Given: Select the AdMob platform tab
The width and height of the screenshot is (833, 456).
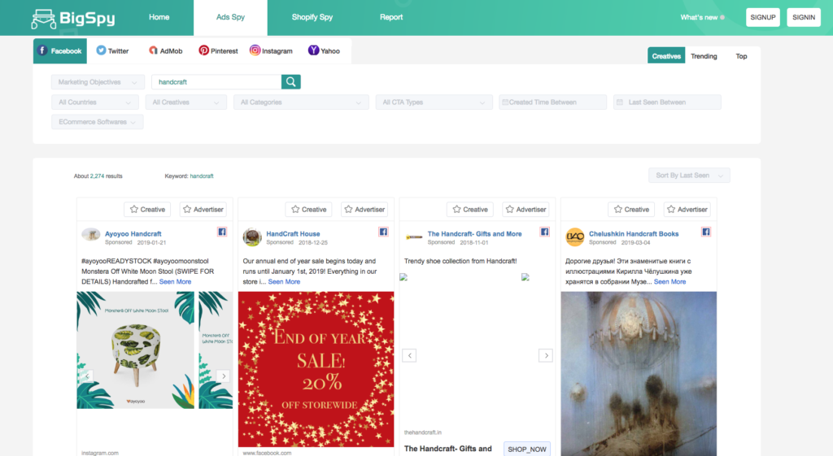Looking at the screenshot, I should (x=166, y=51).
